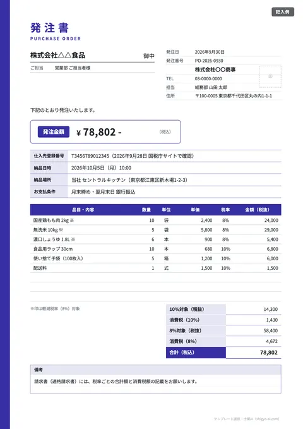Click the 品目・内容 column header

point(83,210)
